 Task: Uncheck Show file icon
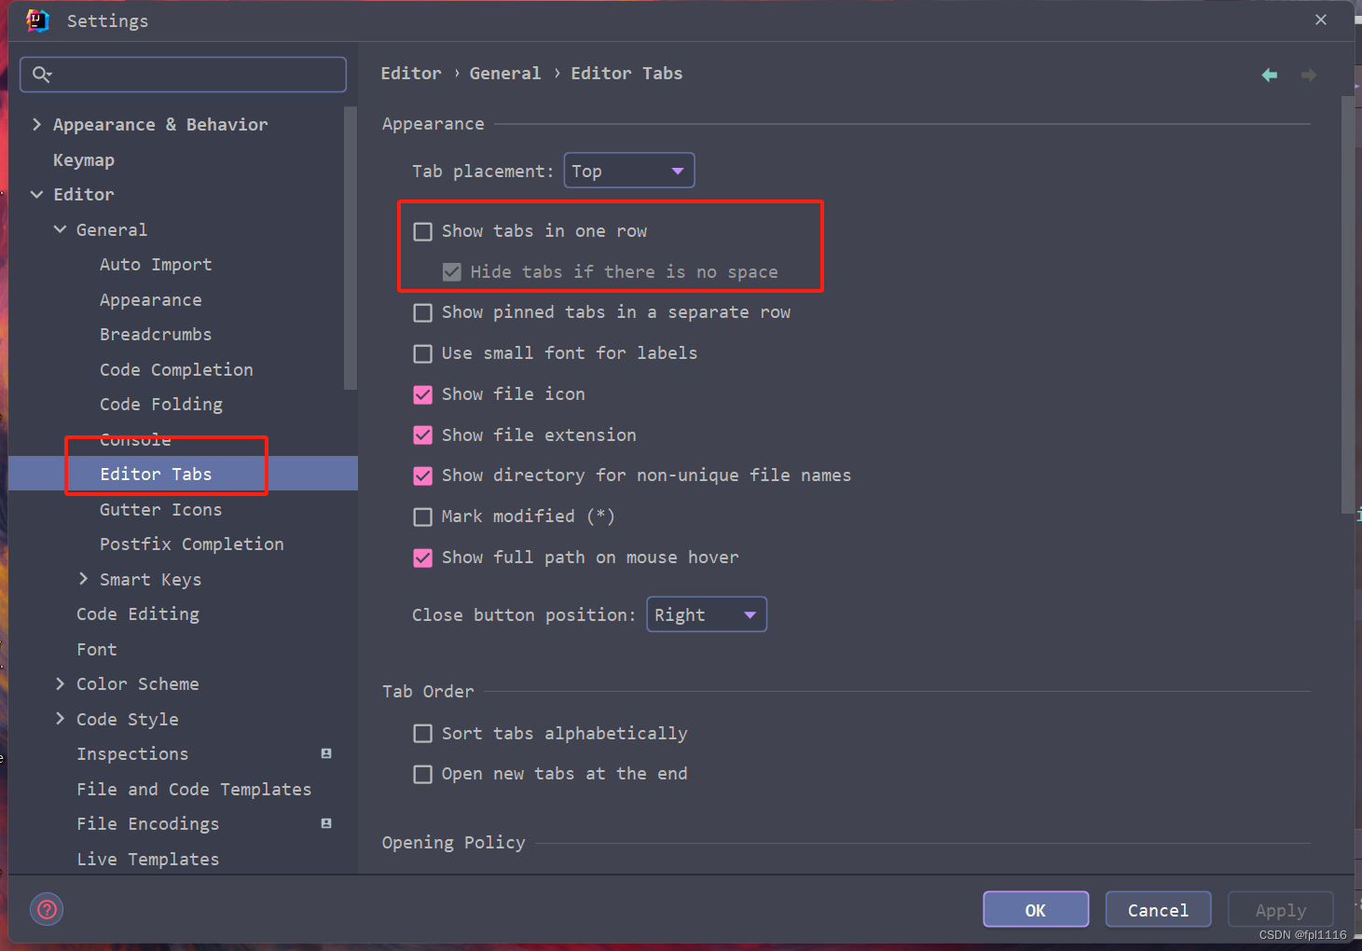(x=423, y=394)
